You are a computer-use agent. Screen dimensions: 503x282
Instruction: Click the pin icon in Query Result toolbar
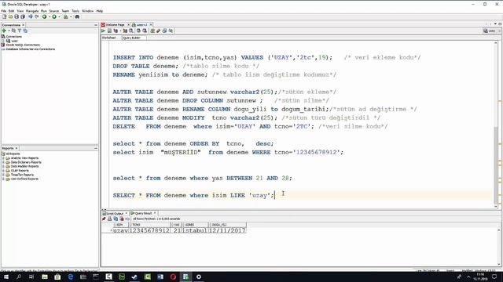[x=104, y=219]
